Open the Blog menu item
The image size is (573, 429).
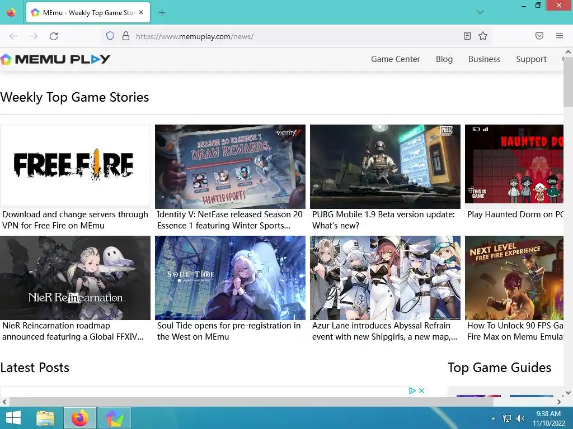[444, 59]
